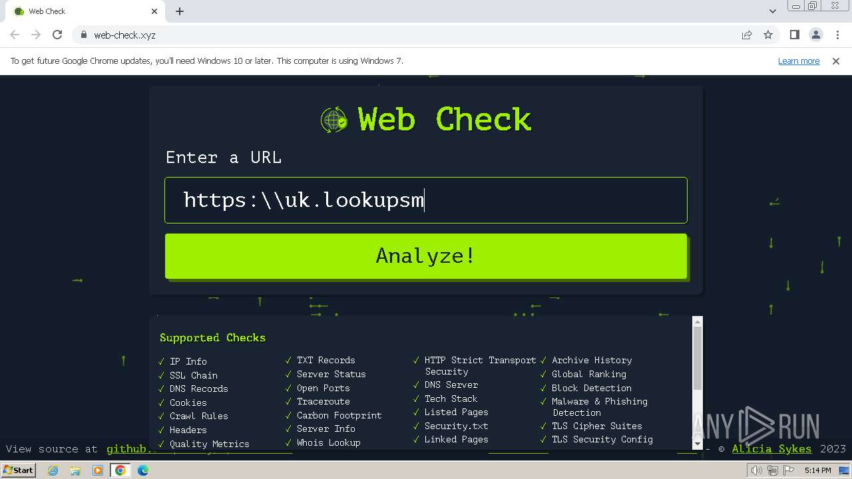Click the web-check.xyz address bar
This screenshot has height=479, width=852.
pos(406,35)
